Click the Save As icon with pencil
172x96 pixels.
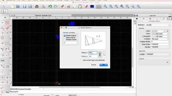(30, 6)
